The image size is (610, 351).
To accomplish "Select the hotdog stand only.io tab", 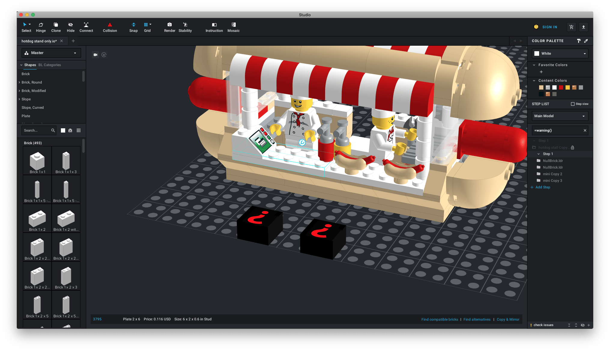I will 39,41.
